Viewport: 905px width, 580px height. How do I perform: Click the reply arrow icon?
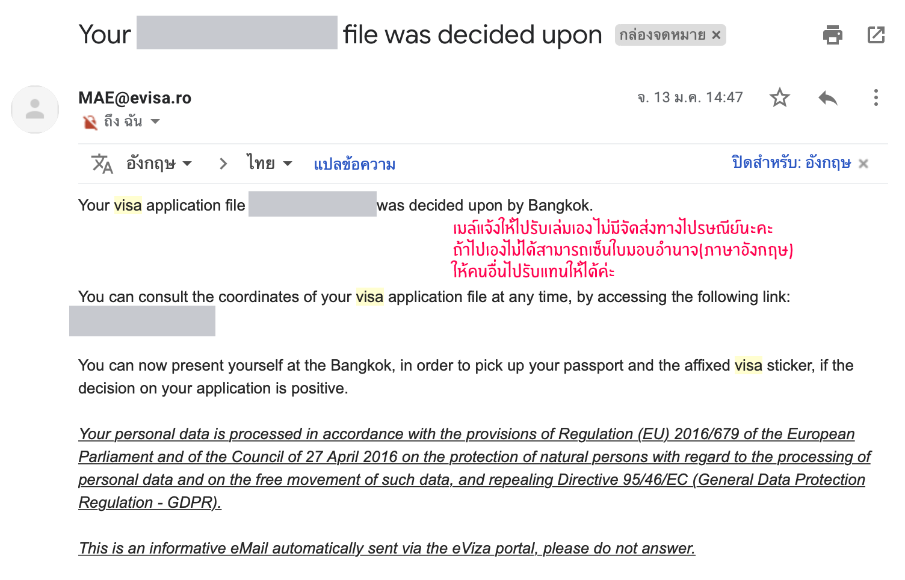point(828,97)
